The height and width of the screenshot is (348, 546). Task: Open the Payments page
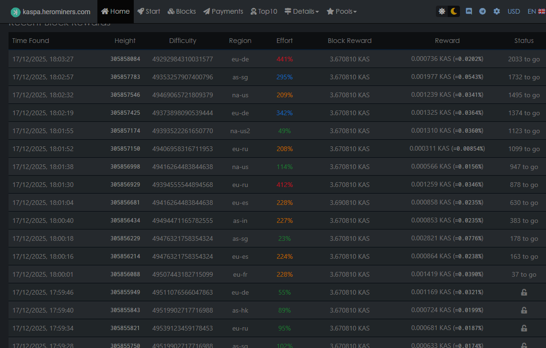point(223,11)
